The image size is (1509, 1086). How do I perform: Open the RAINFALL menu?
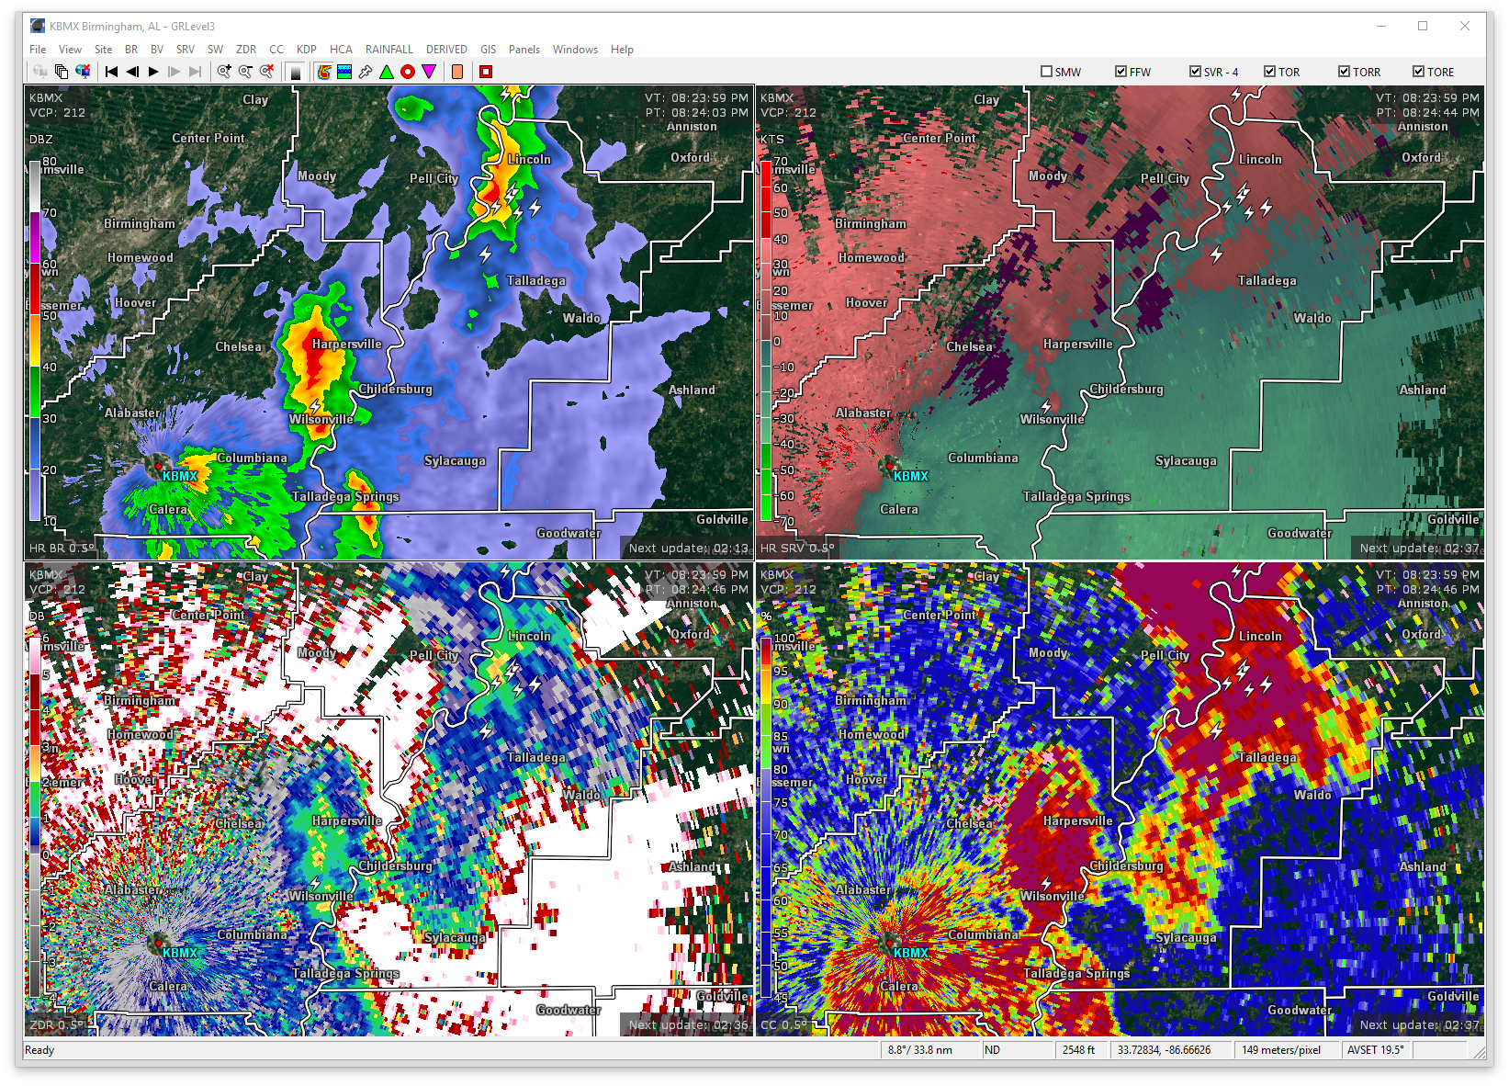click(x=389, y=49)
